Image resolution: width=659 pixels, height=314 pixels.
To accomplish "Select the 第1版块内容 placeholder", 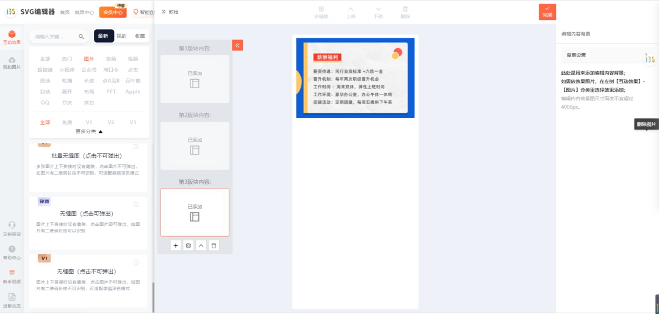I will (195, 79).
